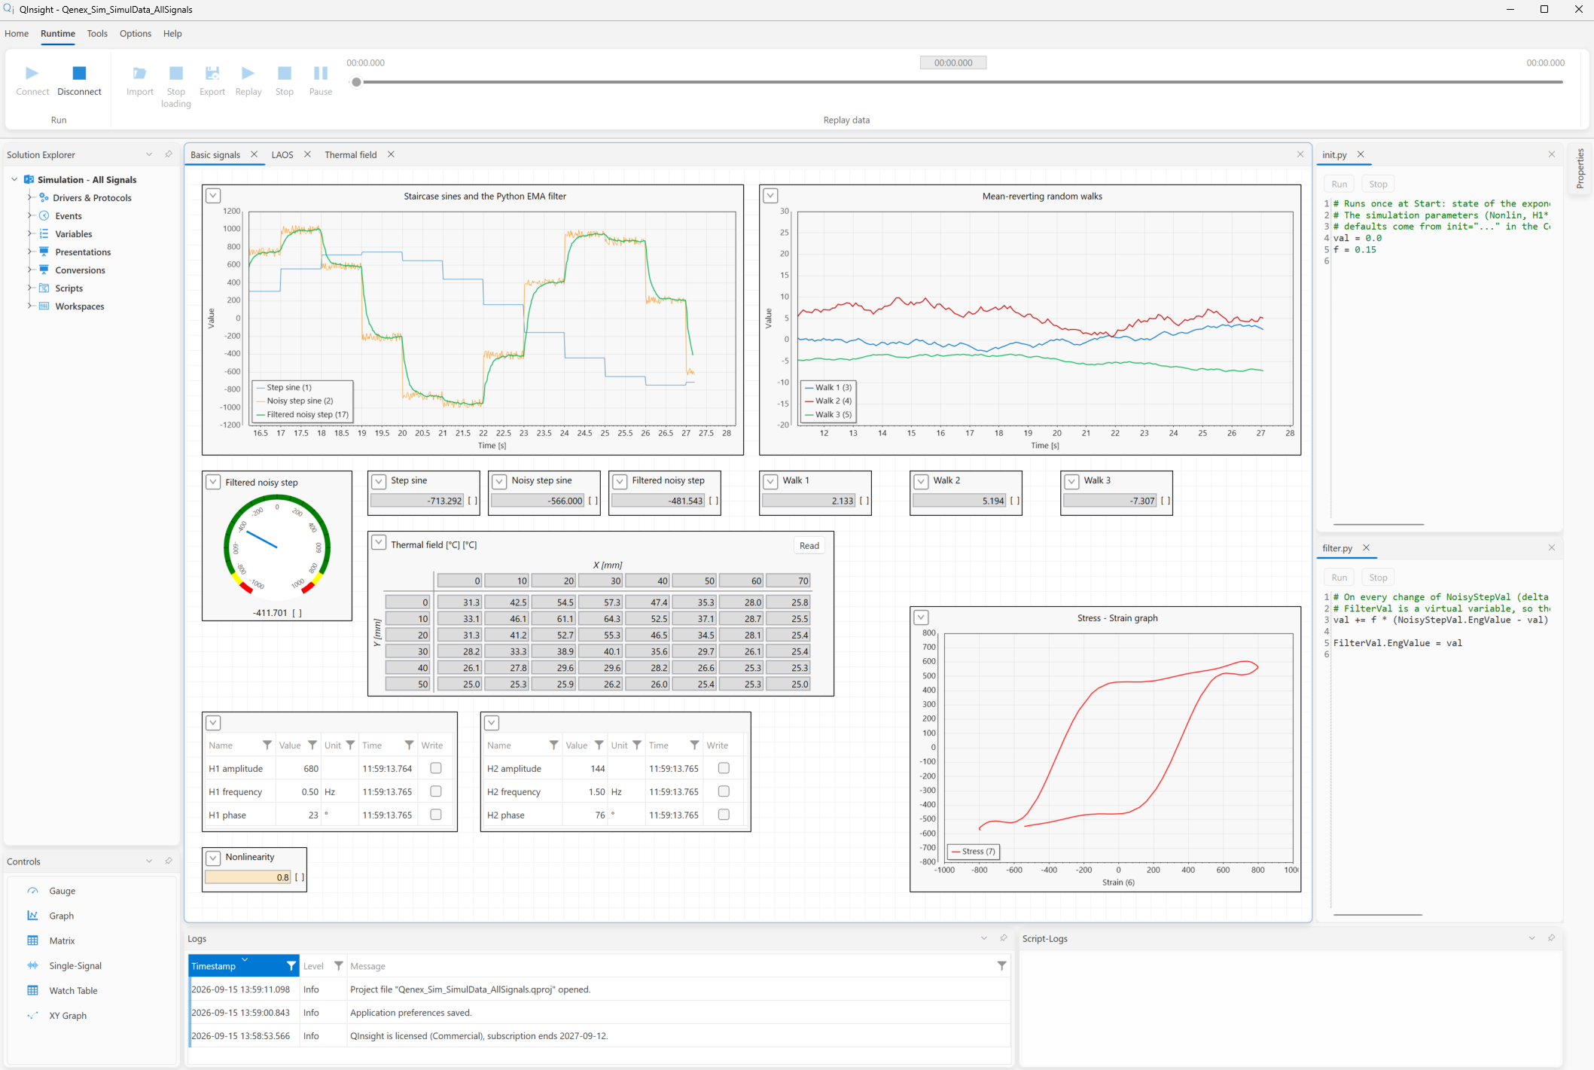Expand the Scripts tree node
This screenshot has width=1594, height=1070.
pyautogui.click(x=30, y=288)
